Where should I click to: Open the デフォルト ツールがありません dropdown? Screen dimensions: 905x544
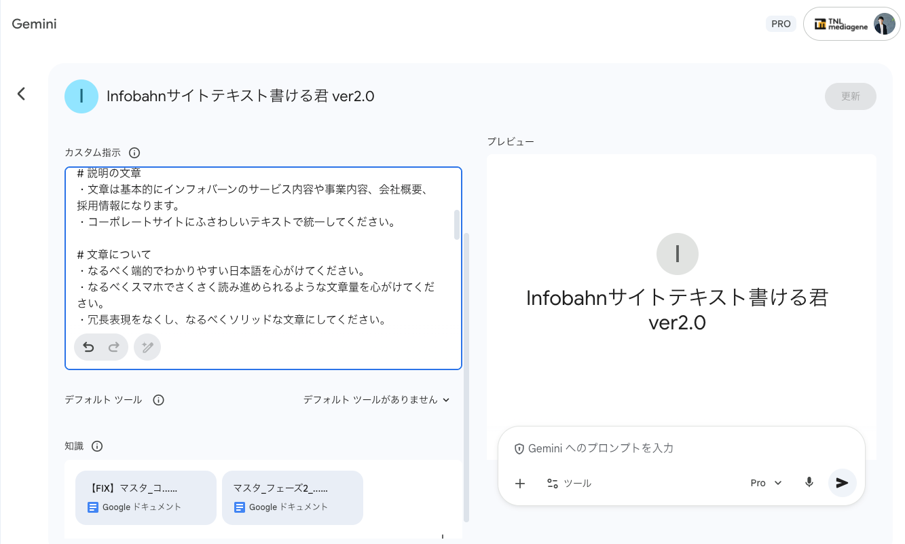376,400
